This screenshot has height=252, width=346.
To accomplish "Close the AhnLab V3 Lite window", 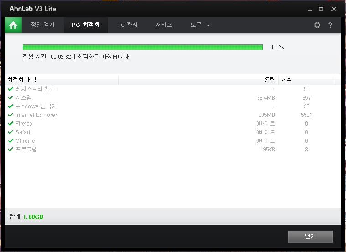I will coord(334,9).
